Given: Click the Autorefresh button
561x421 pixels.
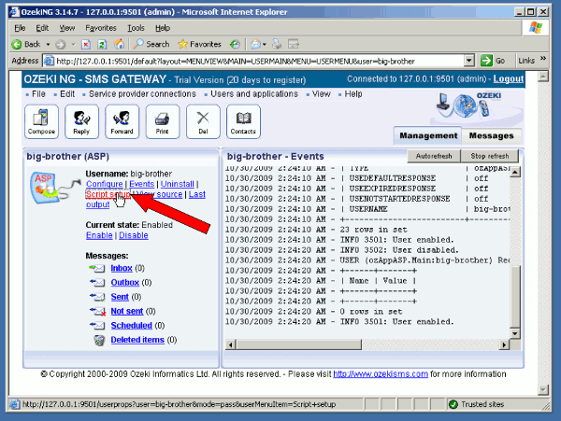Looking at the screenshot, I should point(434,156).
